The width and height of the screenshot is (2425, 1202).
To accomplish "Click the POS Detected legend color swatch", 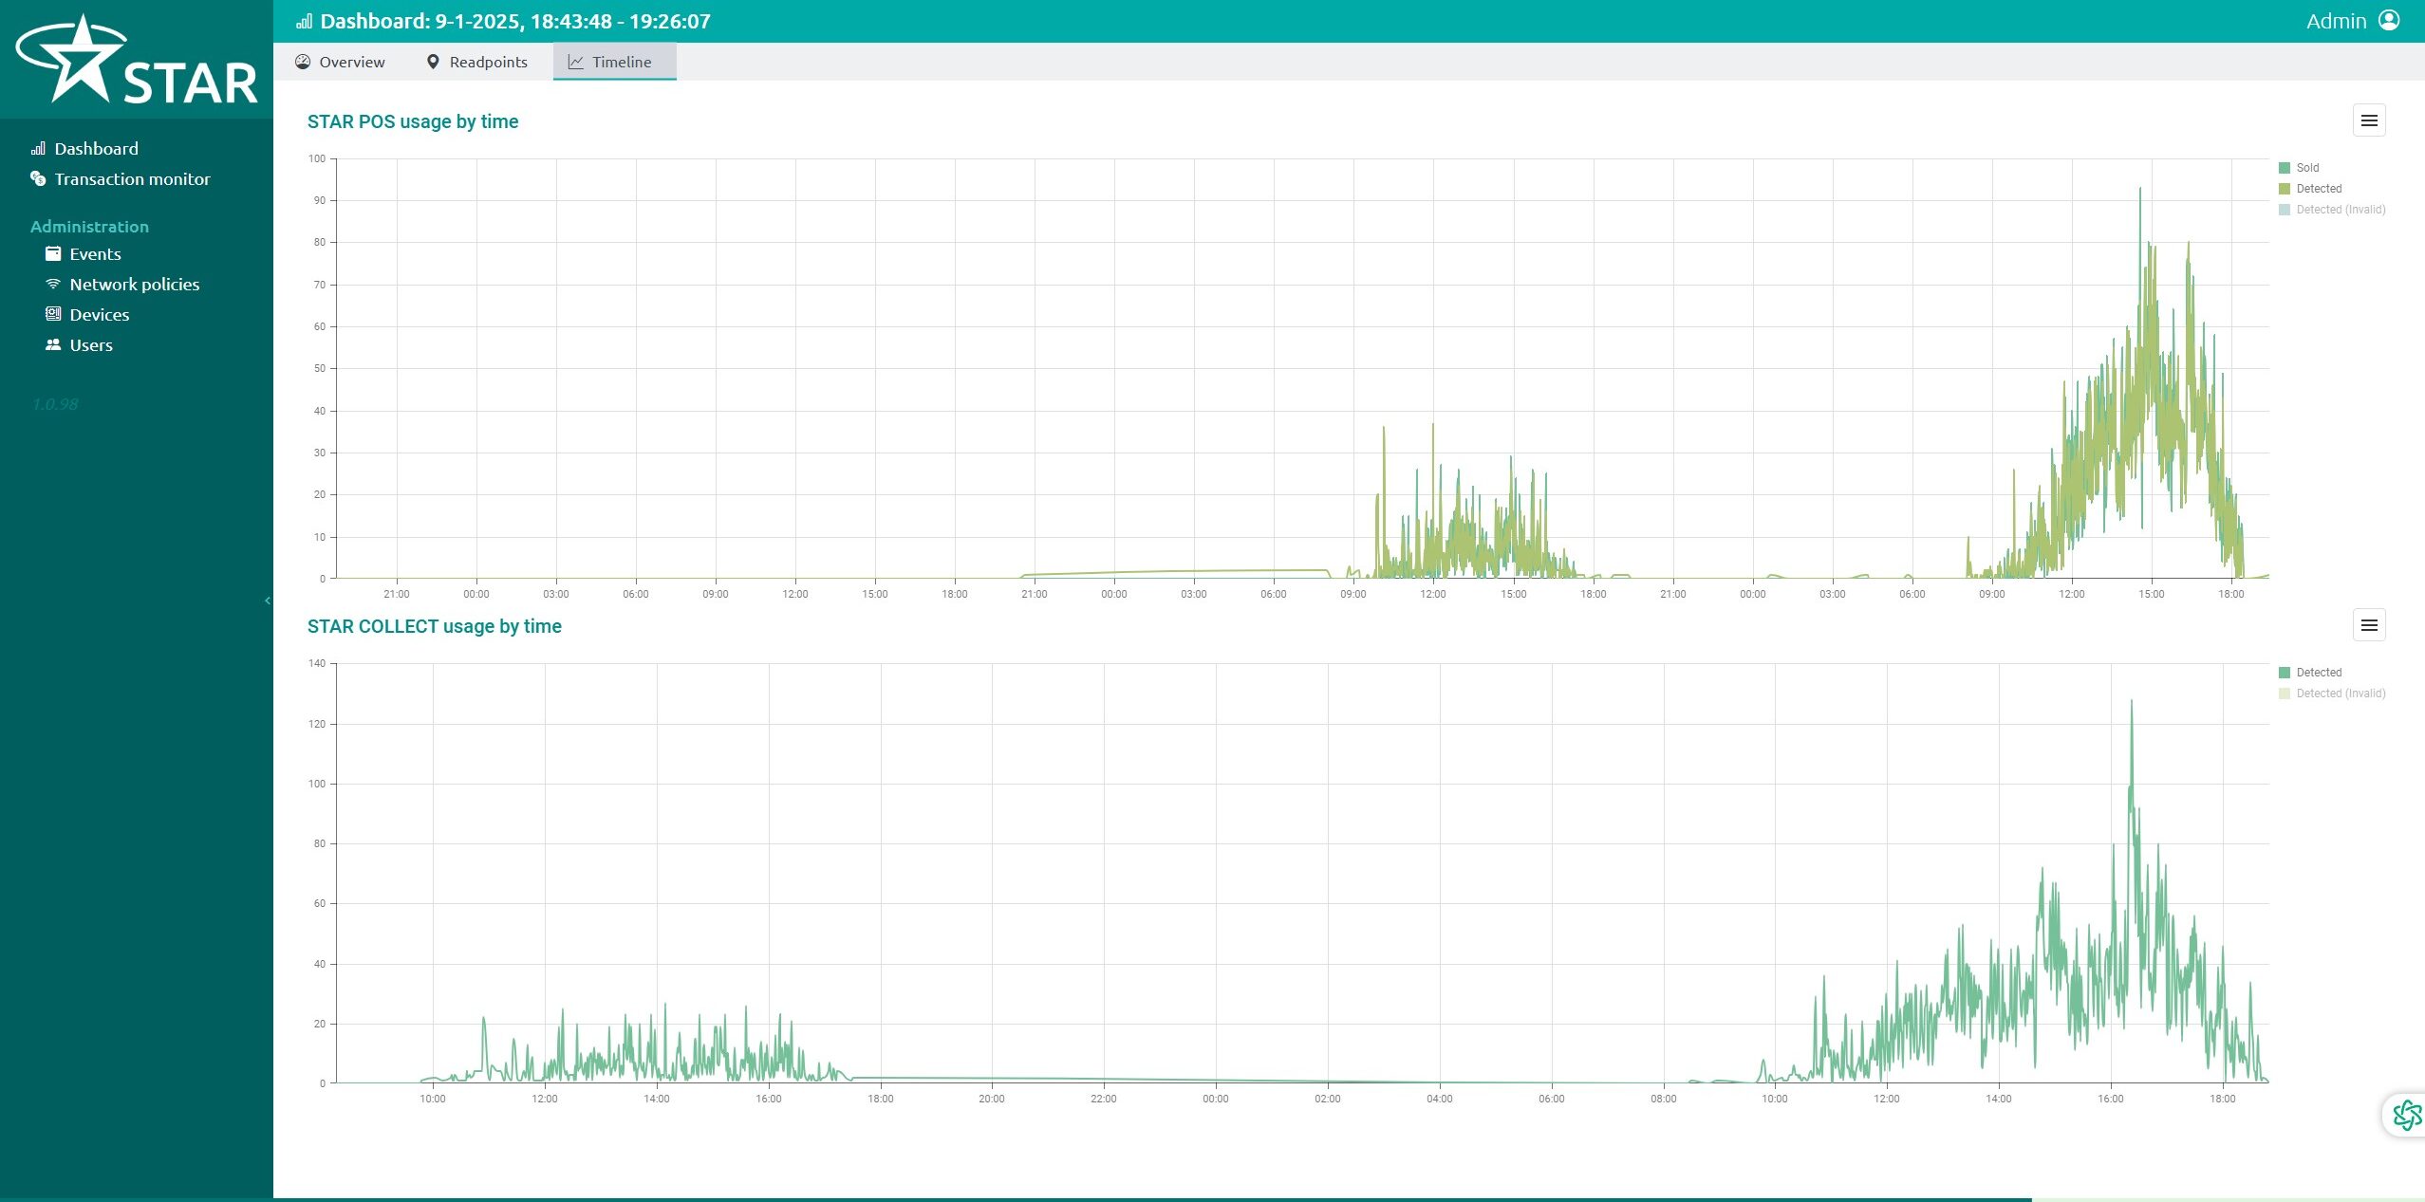I will pyautogui.click(x=2285, y=189).
